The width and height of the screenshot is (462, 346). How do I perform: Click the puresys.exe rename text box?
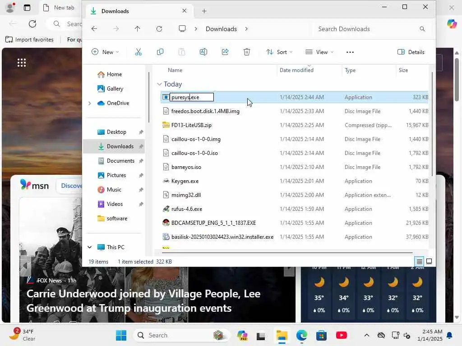pos(192,97)
